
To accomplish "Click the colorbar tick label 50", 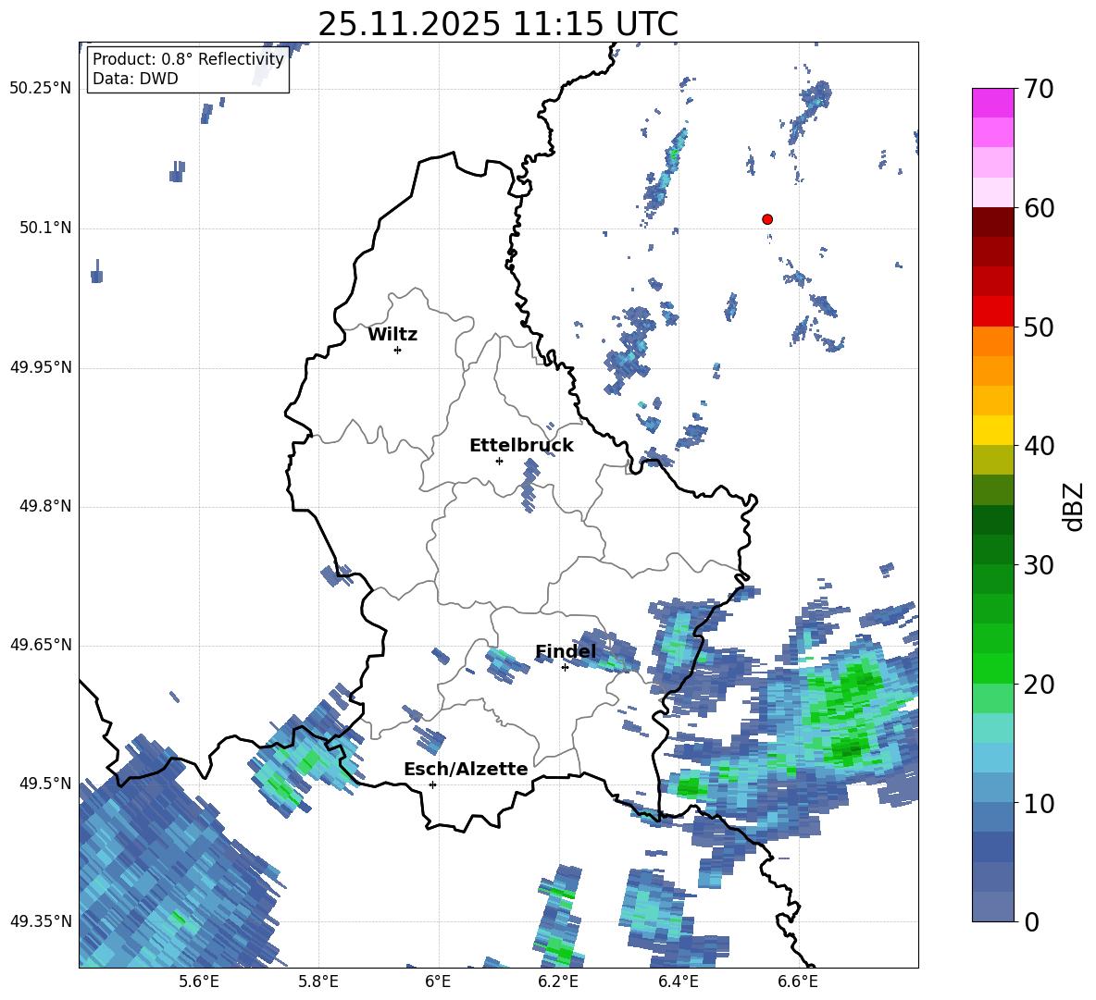I will point(1039,327).
